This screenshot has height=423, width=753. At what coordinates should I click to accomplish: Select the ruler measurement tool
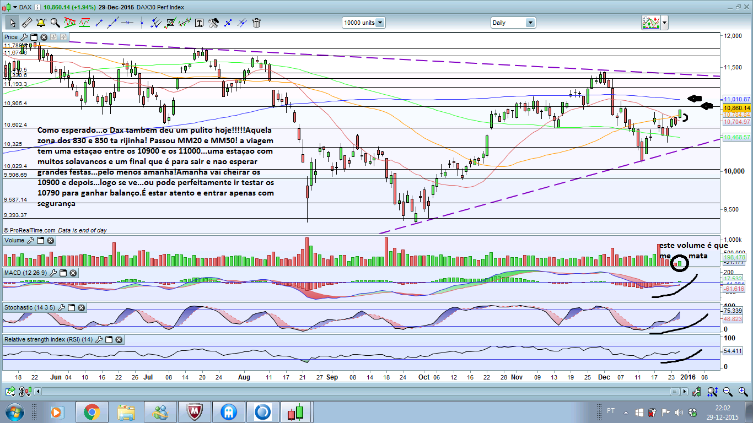[x=26, y=23]
